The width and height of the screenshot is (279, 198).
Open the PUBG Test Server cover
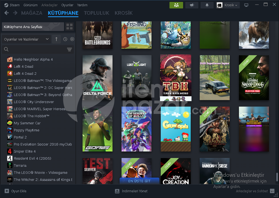pos(98,171)
